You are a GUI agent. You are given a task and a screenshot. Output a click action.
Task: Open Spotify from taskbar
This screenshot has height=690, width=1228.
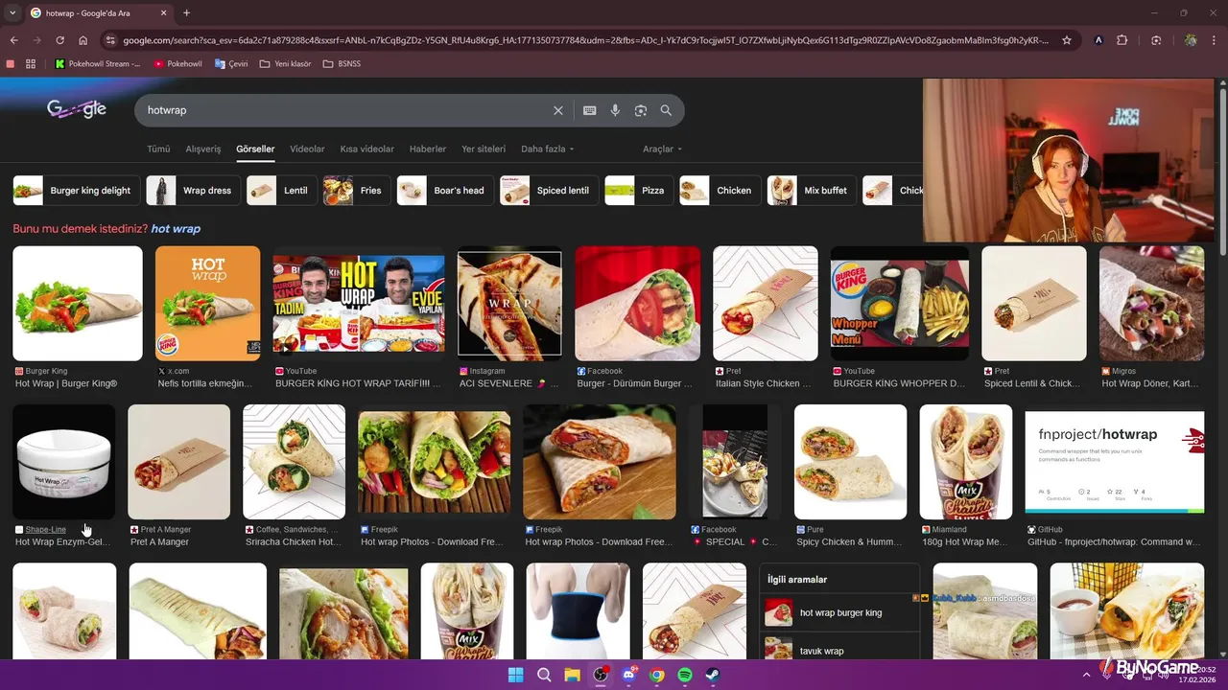pos(686,675)
